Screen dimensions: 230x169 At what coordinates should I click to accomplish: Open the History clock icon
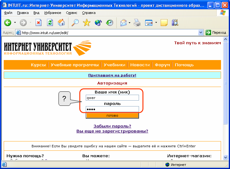tap(110, 23)
